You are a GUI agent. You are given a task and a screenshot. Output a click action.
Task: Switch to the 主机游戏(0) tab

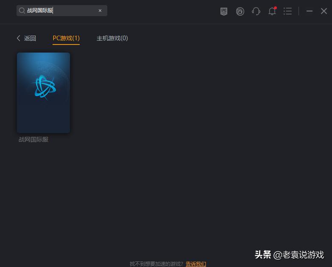(x=112, y=38)
